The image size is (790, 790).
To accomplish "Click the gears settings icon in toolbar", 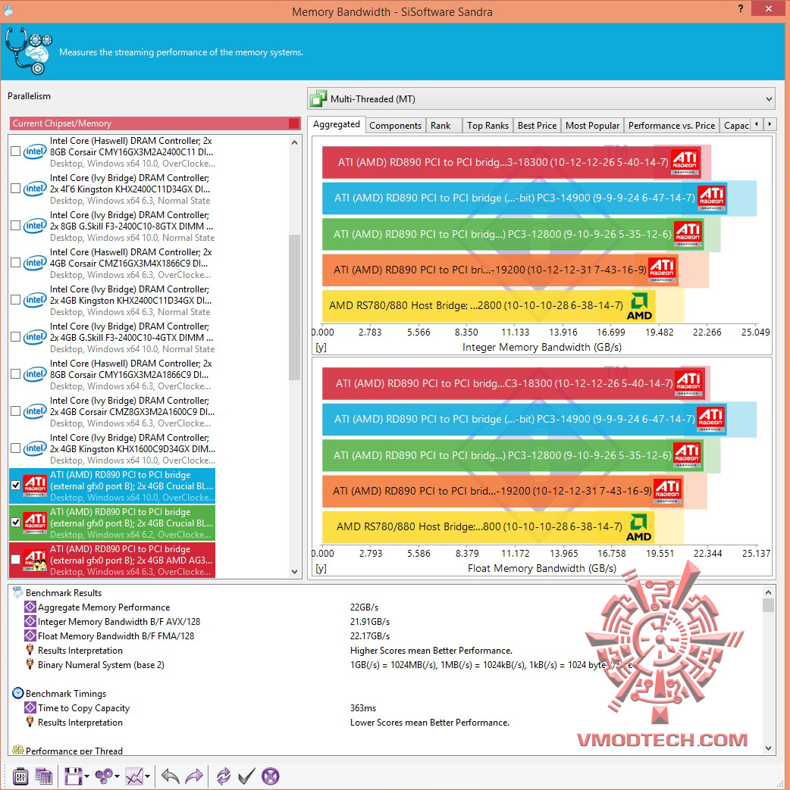I will pyautogui.click(x=103, y=776).
